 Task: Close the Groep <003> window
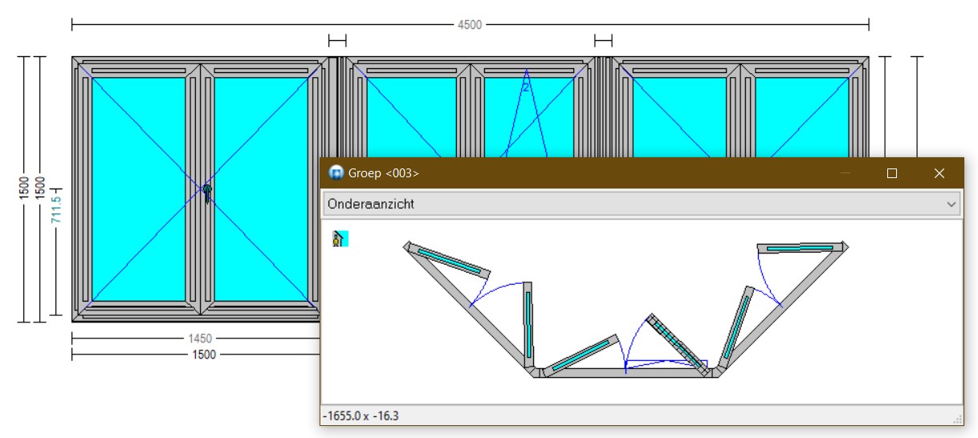(x=939, y=173)
